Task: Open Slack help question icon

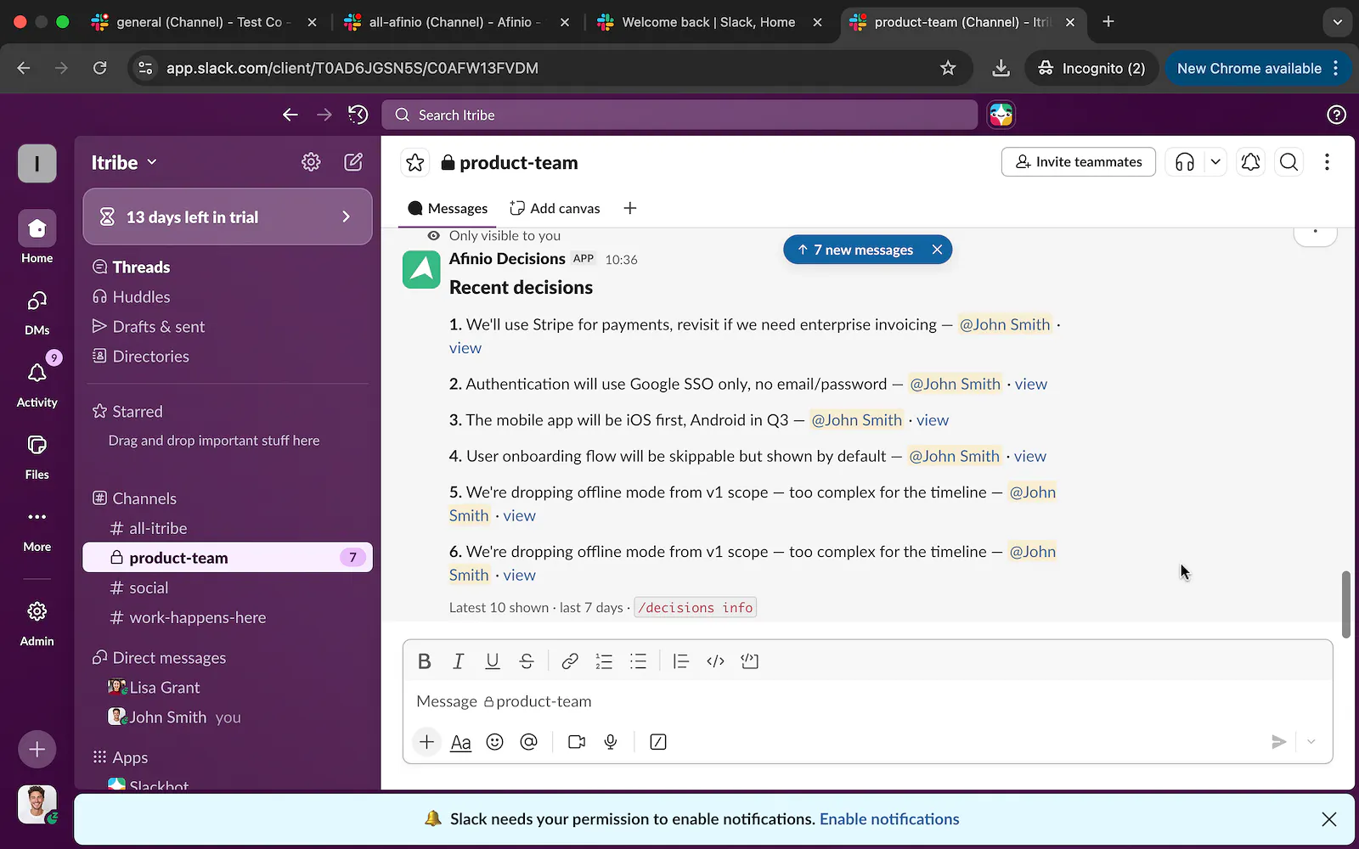Action: (1336, 115)
